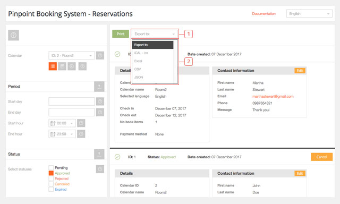Image resolution: width=340 pixels, height=204 pixels.
Task: Choose CSV export option
Action: 152,69
